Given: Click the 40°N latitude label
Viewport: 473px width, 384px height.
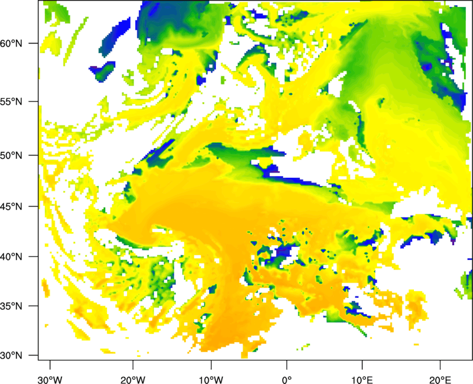Looking at the screenshot, I should 11,257.
